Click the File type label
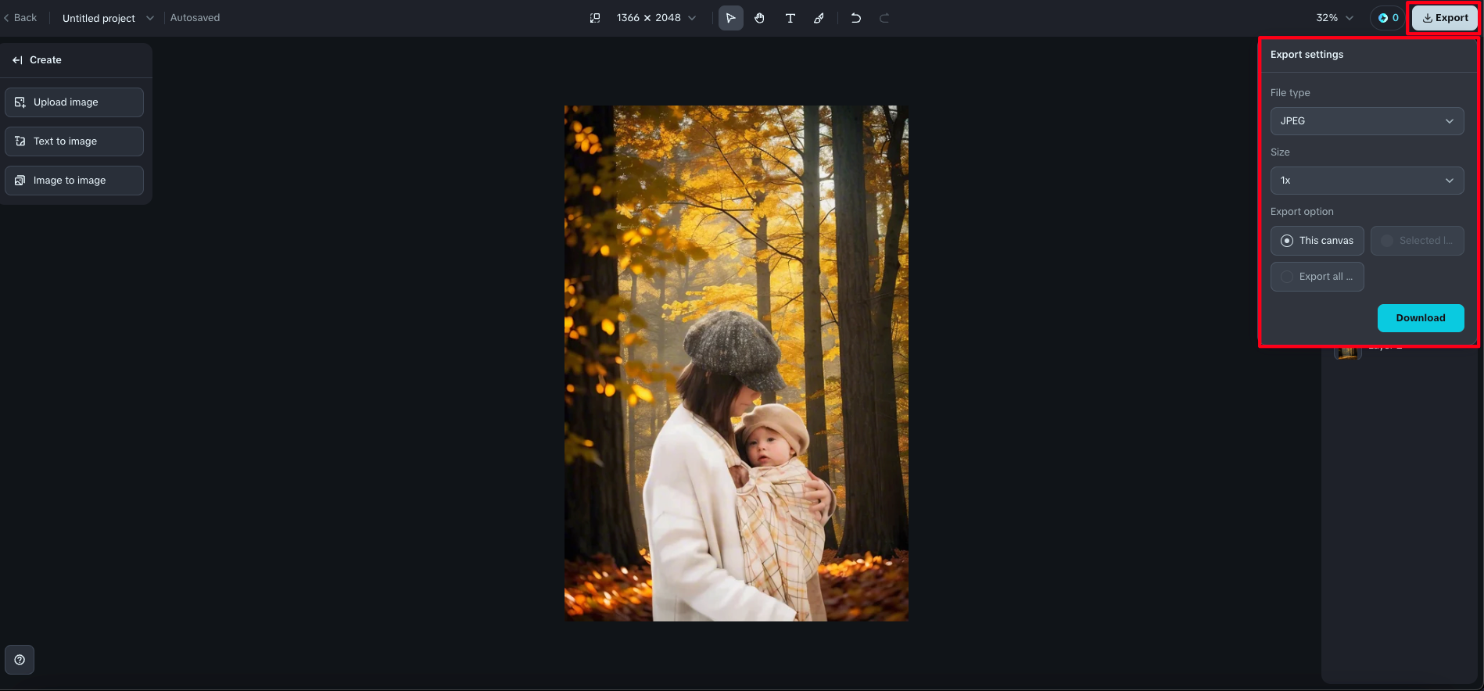The height and width of the screenshot is (691, 1484). pos(1290,93)
